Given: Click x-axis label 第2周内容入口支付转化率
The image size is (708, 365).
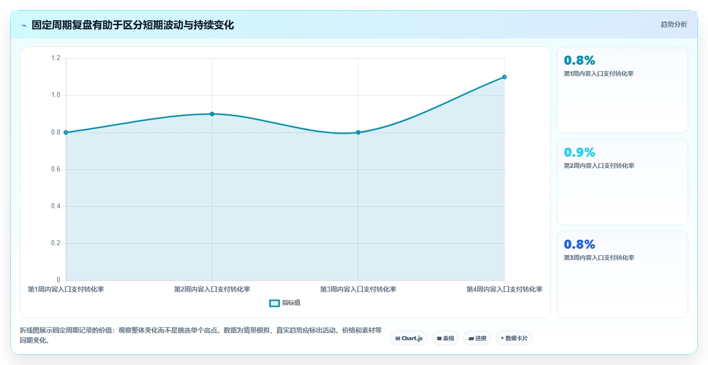Looking at the screenshot, I should point(212,289).
